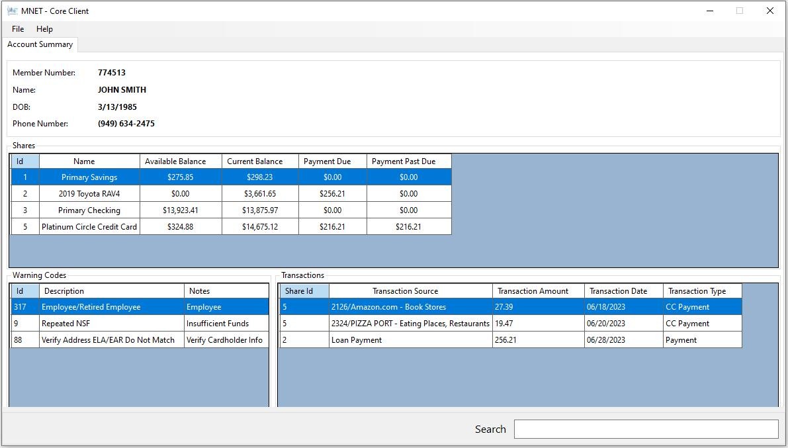Click the $275.85 available balance cell
Image resolution: width=788 pixels, height=448 pixels.
coord(181,177)
